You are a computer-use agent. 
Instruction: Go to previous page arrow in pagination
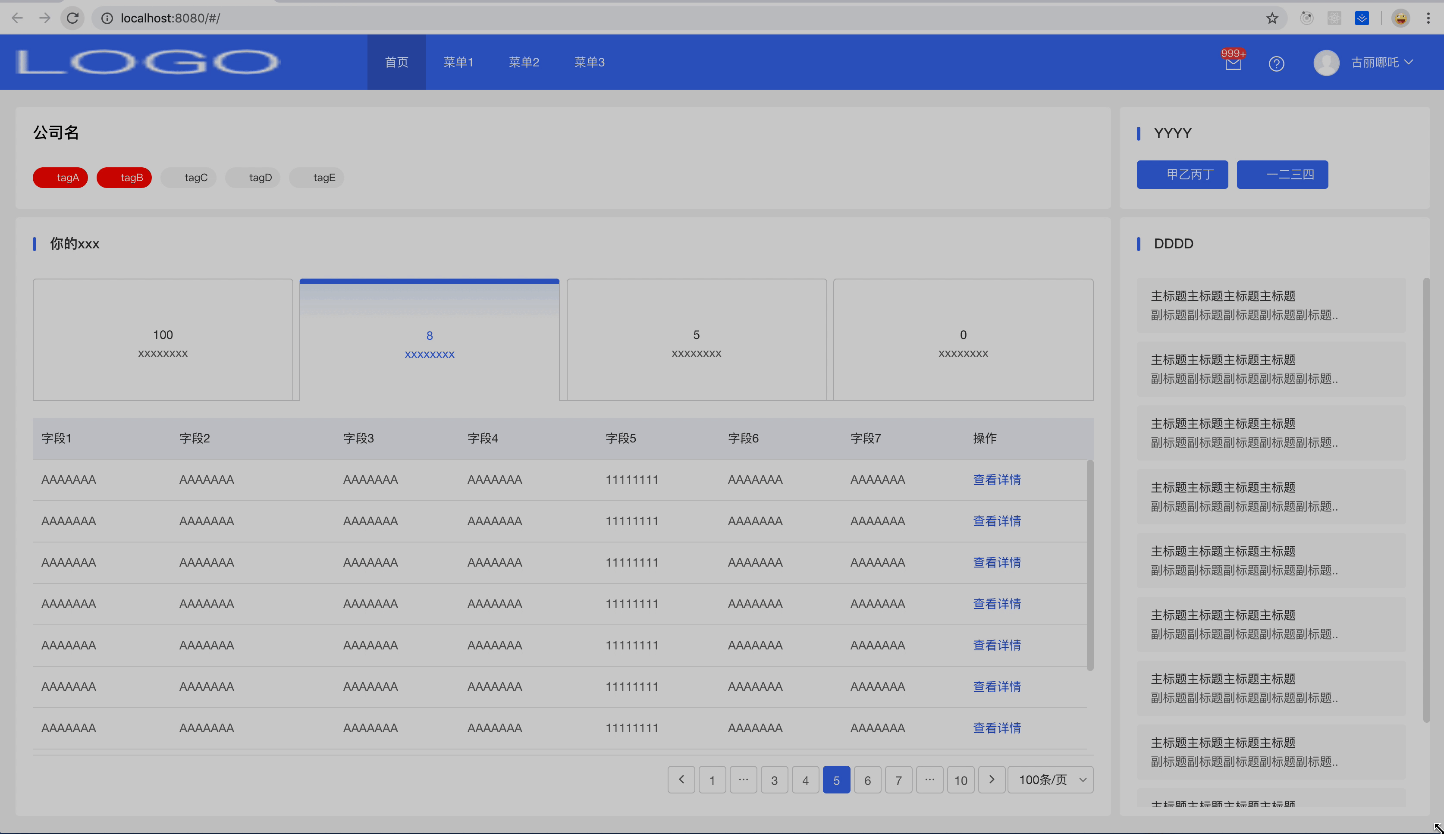681,780
